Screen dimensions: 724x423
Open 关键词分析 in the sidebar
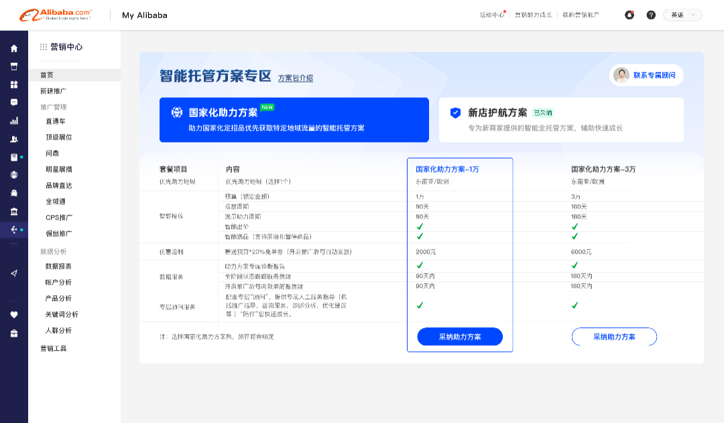coord(62,315)
